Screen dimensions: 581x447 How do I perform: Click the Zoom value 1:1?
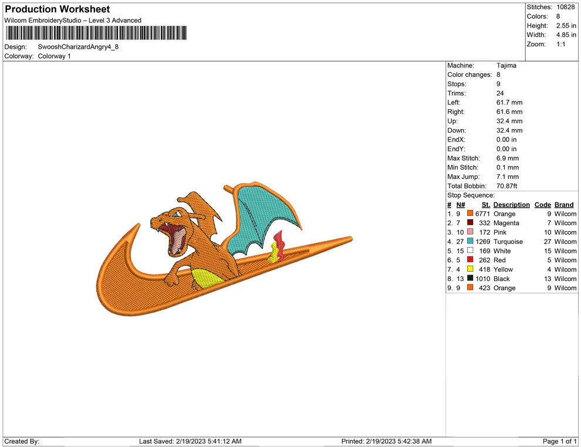click(x=560, y=45)
